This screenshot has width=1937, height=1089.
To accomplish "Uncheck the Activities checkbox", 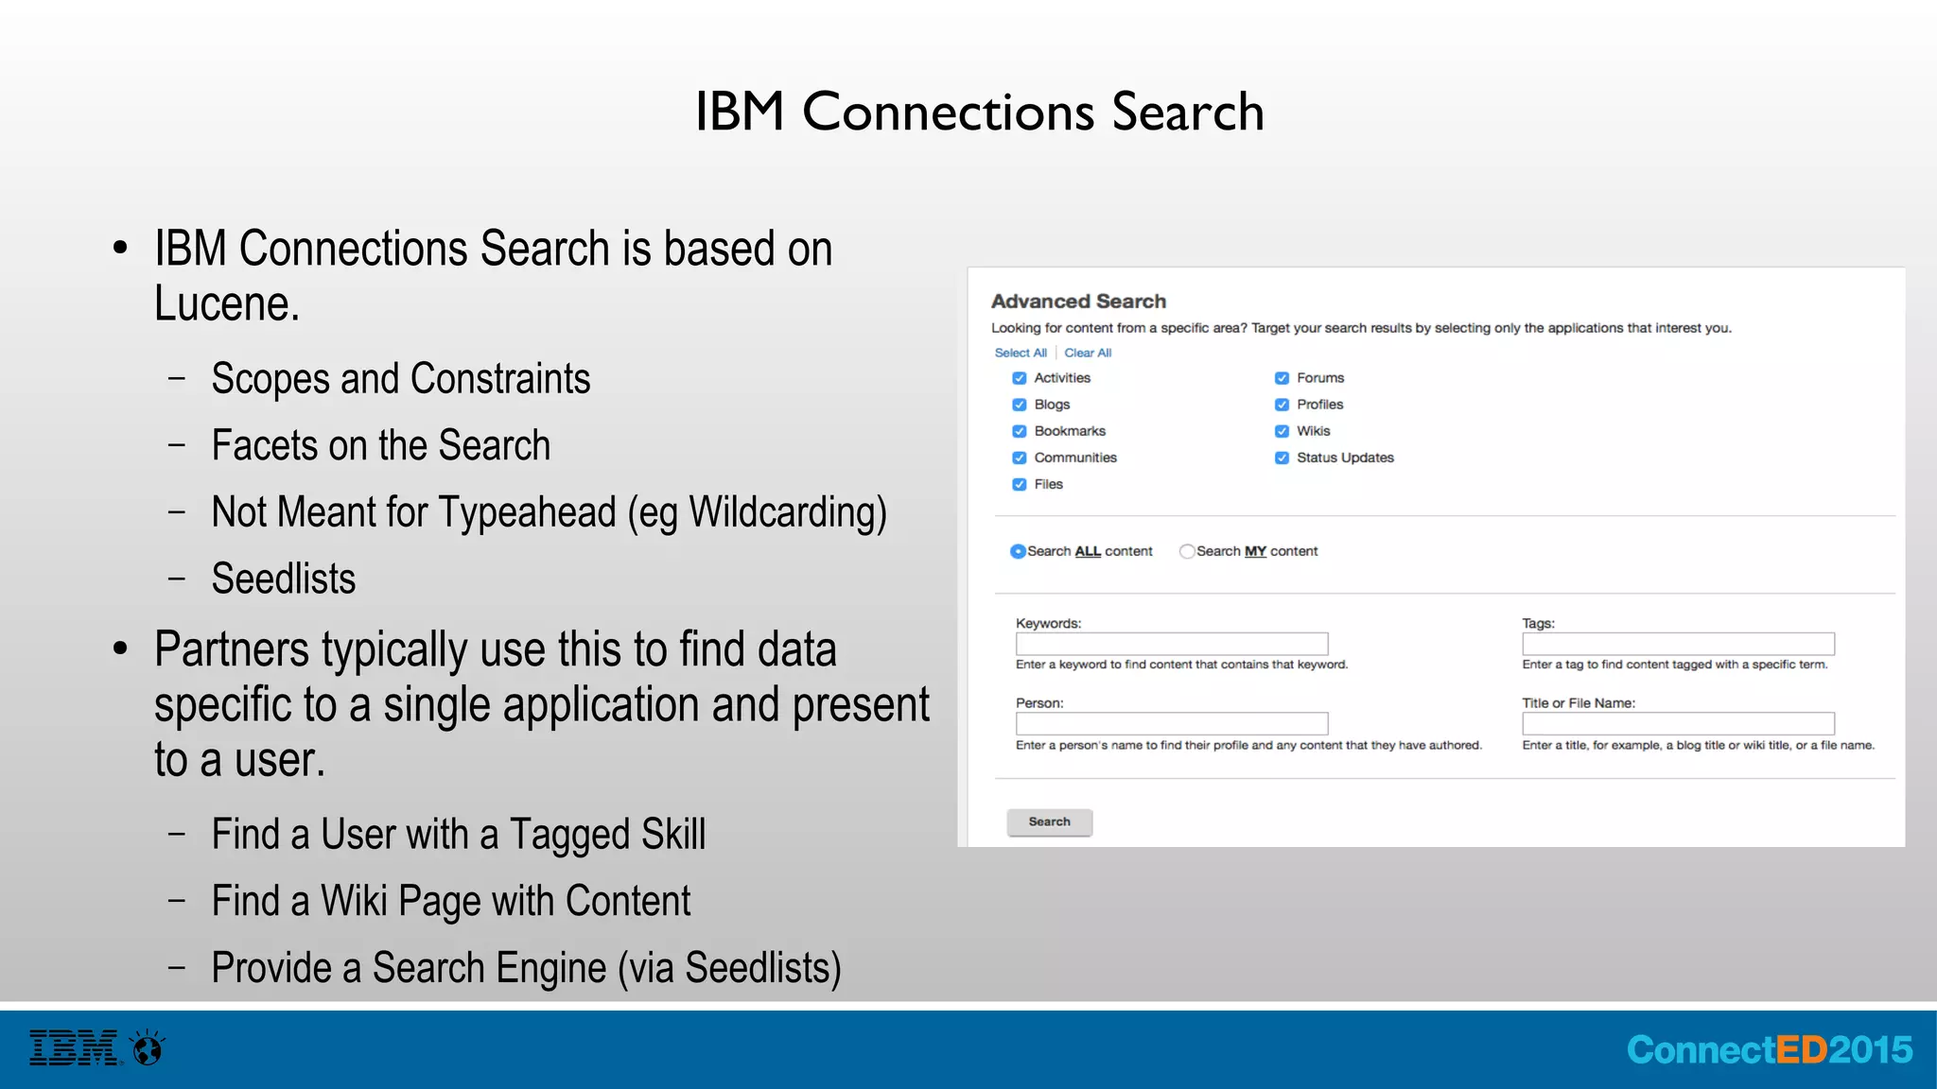I will point(1020,378).
